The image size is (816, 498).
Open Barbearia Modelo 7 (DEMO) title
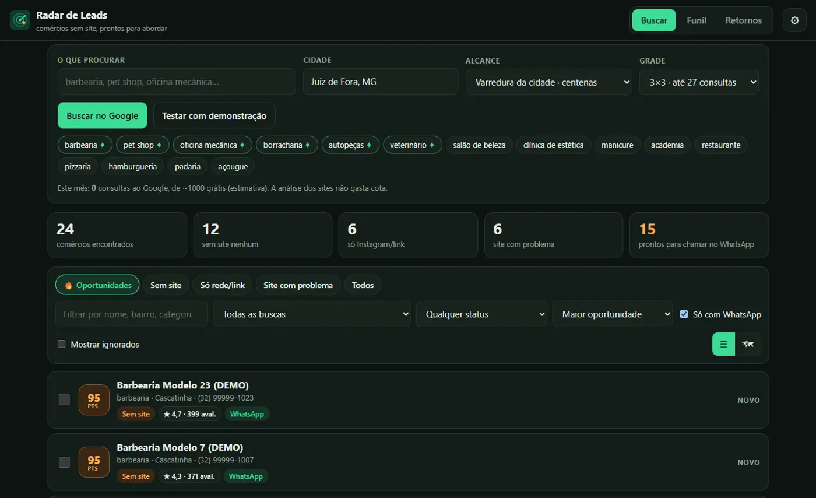pos(180,448)
